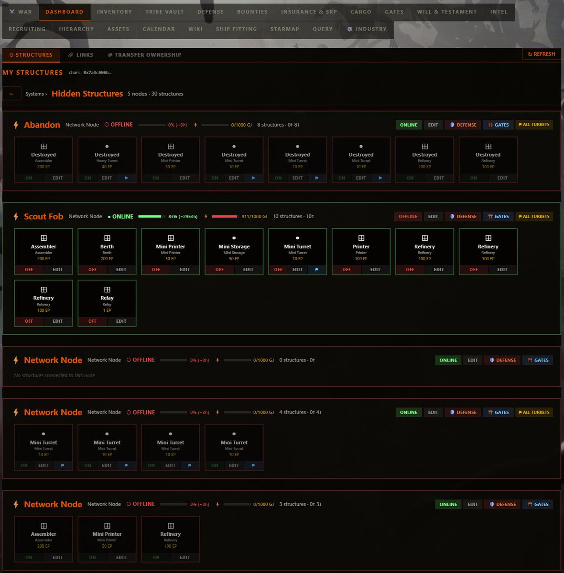The height and width of the screenshot is (573, 564).
Task: Click ALL TURRETS on node with 4 structures
Action: pos(534,413)
